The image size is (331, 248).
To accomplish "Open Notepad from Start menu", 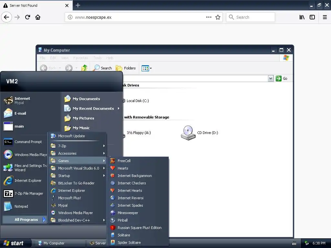I will tap(25, 206).
